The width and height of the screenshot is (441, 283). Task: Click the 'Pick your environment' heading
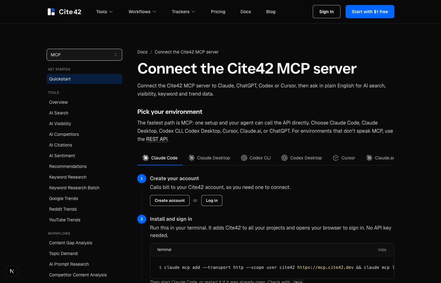pos(170,112)
